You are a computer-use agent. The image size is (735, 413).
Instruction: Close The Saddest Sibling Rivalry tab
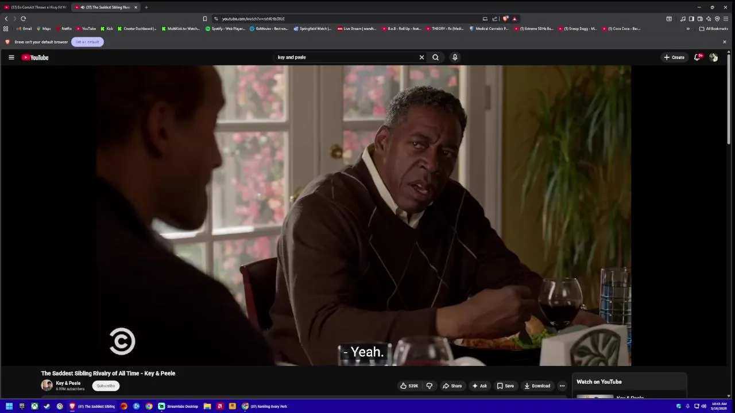coord(136,7)
